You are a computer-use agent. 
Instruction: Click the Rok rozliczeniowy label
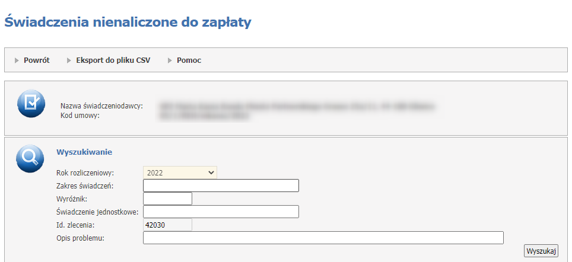pyautogui.click(x=84, y=173)
